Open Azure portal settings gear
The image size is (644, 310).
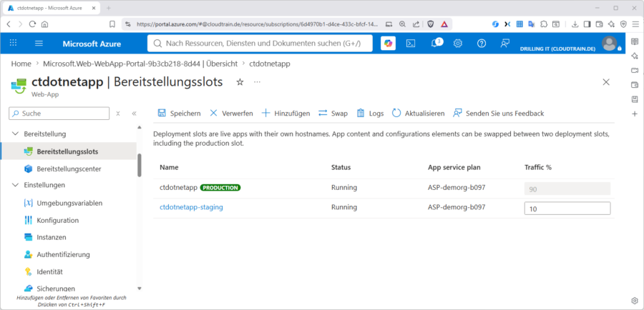pos(458,43)
